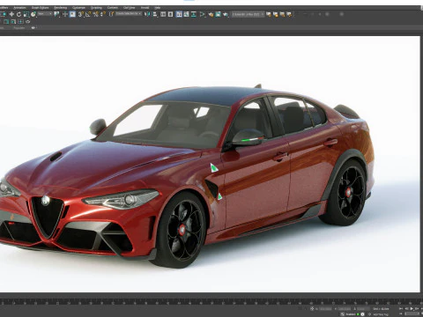Click the transform type-in mode icon left of X field

[x=312, y=309]
